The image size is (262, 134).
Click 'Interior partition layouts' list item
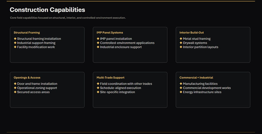pos(200,47)
